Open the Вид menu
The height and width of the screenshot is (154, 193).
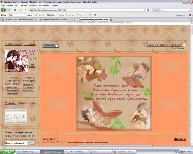(17, 5)
